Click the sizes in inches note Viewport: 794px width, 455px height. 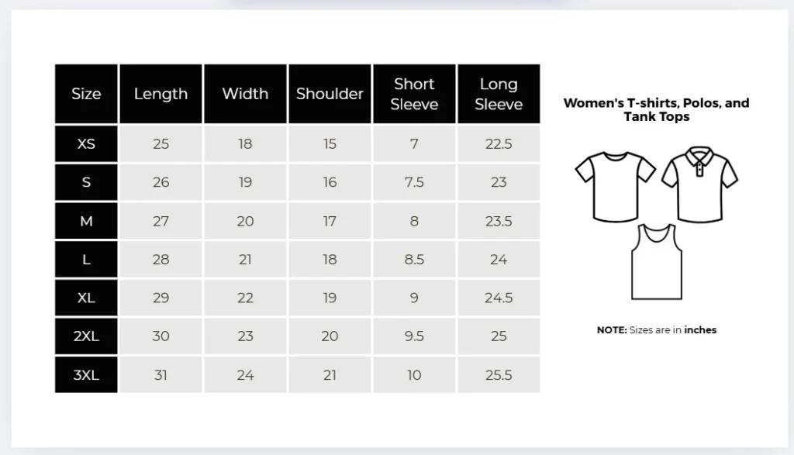coord(656,330)
